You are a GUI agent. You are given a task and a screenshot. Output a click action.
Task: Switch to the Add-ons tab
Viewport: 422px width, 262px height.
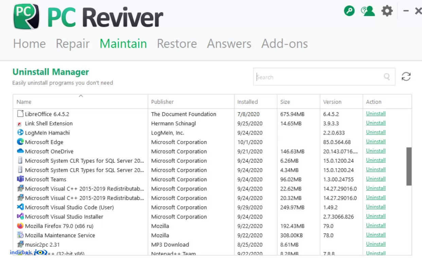click(x=284, y=44)
